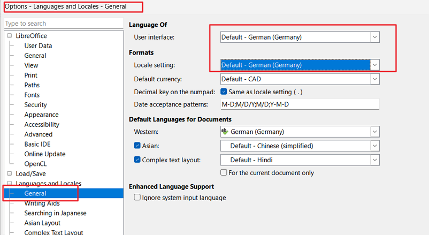
Task: Select Asian Layout in options tree
Action: tap(42, 223)
